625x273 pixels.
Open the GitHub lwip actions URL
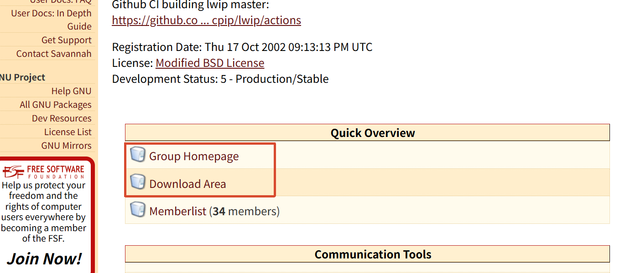(x=206, y=20)
